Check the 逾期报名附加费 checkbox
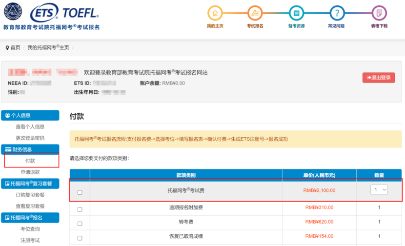405x246 pixels. (80, 209)
